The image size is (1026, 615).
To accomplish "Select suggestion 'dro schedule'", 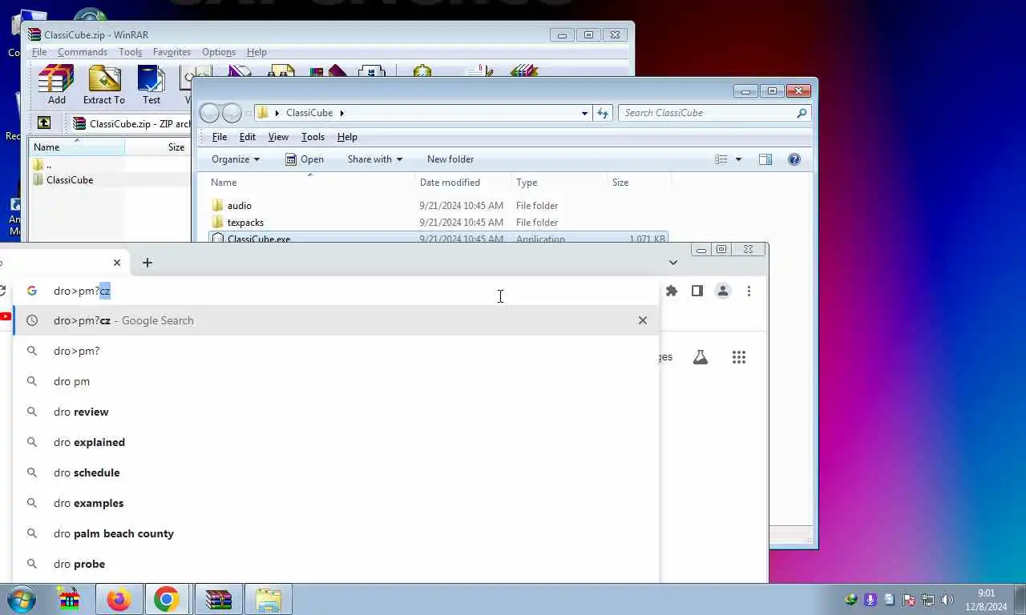I will click(x=336, y=472).
